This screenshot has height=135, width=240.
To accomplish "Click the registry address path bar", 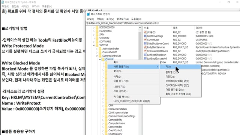I will [163, 23].
